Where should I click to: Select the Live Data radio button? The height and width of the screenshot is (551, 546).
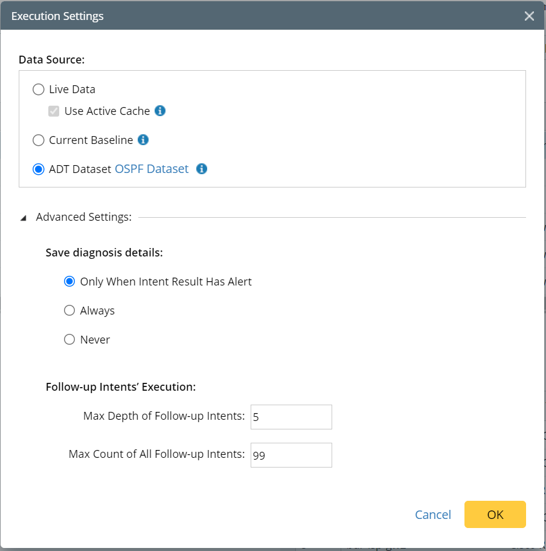pos(39,90)
